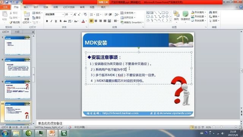243x137 pixels.
Task: Open Shape Fill (形状填充) dropdown
Action: pos(199,12)
